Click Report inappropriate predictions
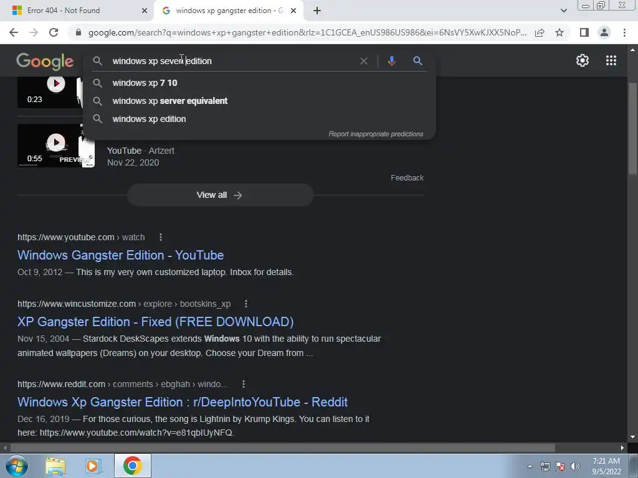This screenshot has height=478, width=638. 376,134
